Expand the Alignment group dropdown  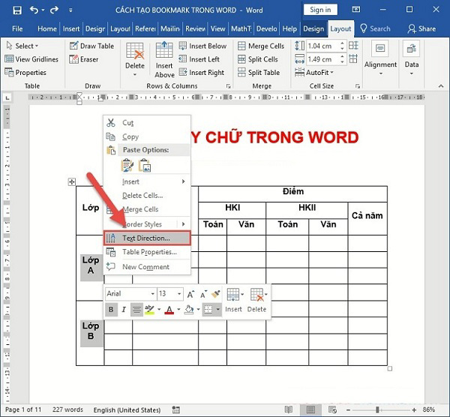pyautogui.click(x=380, y=58)
